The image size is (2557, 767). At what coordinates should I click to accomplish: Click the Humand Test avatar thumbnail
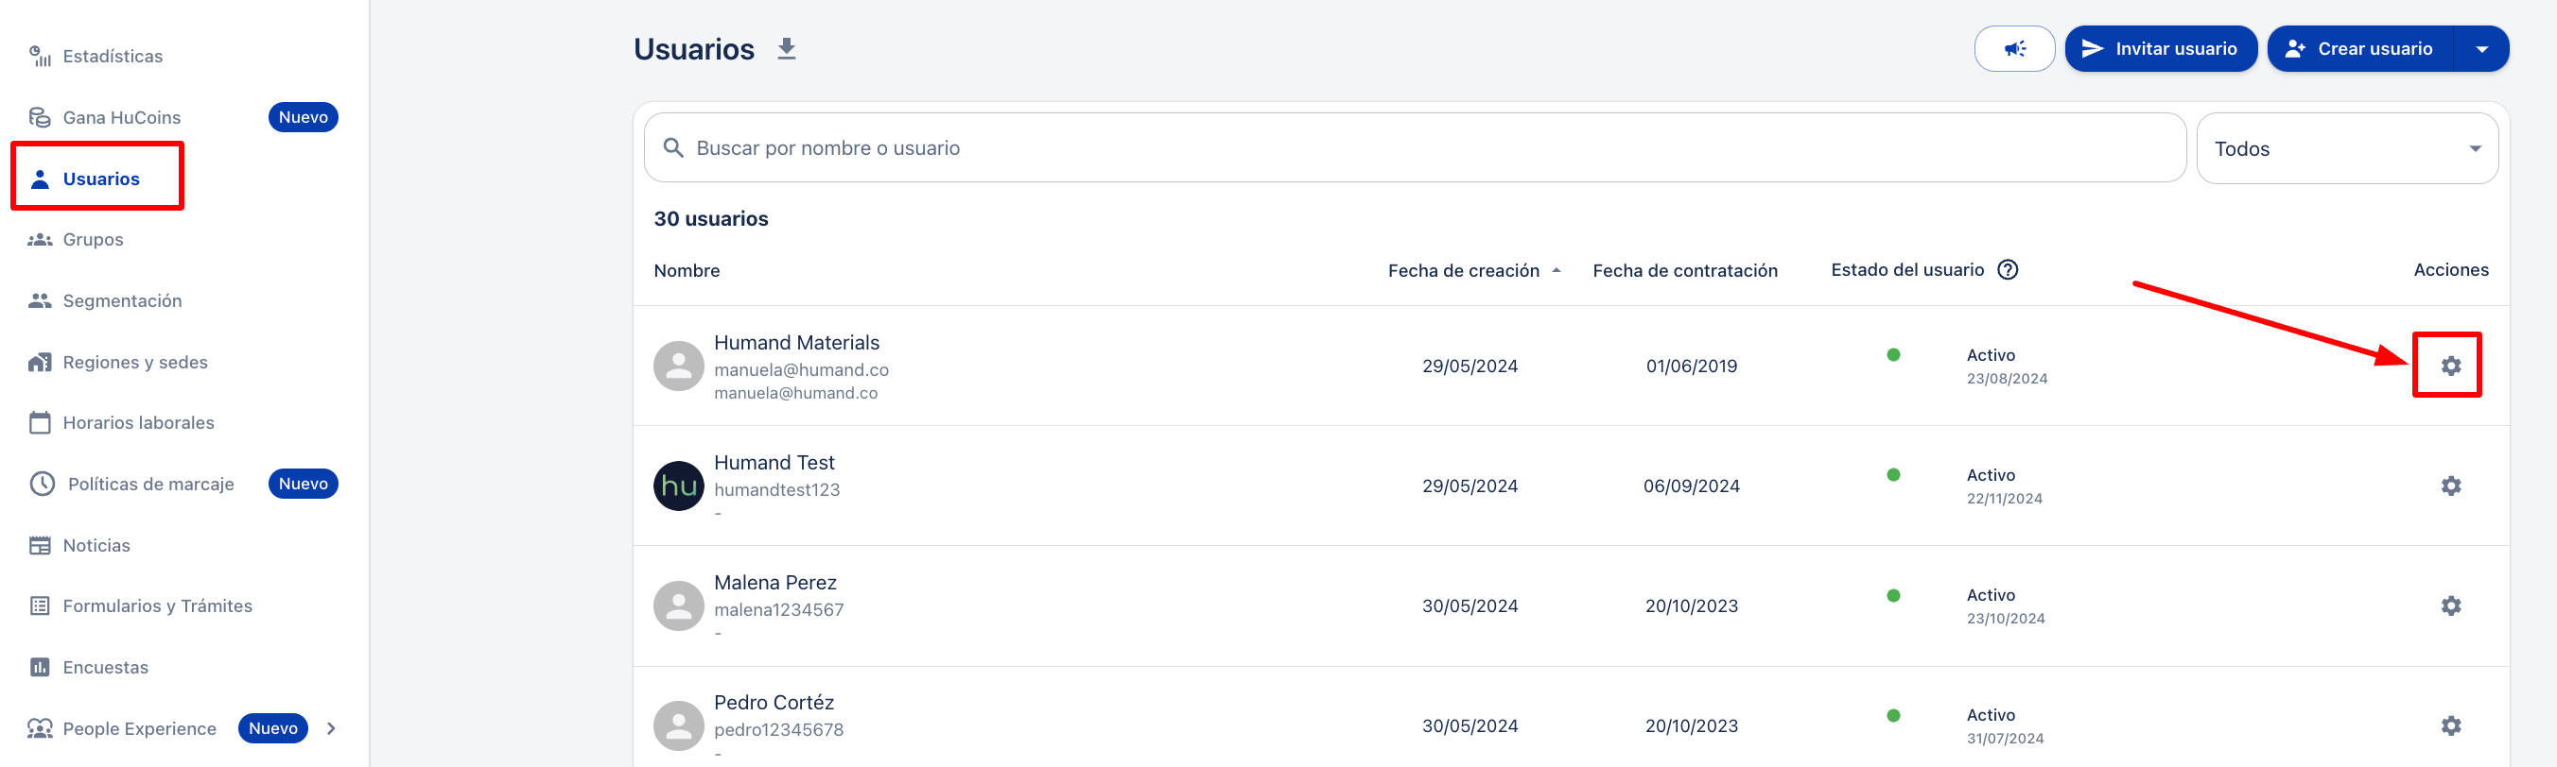coord(678,486)
